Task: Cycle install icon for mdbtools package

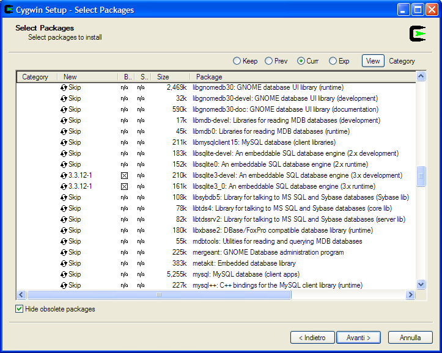Action: pos(64,241)
